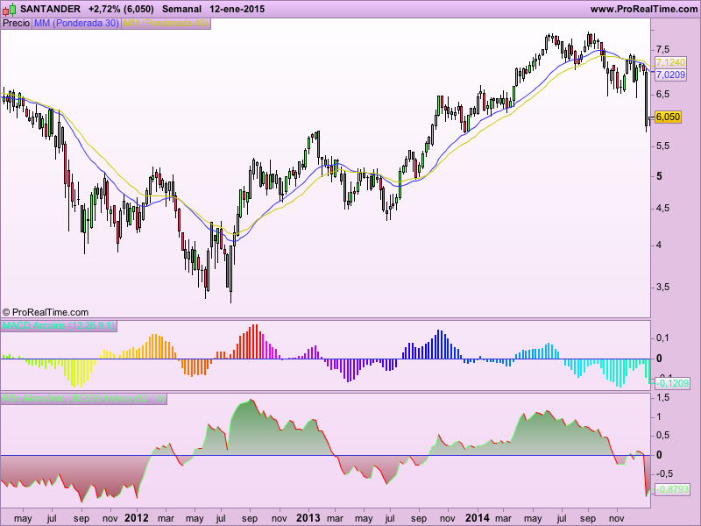This screenshot has height=526, width=701.
Task: Click the 2012 year marker on time axis
Action: pyautogui.click(x=137, y=518)
